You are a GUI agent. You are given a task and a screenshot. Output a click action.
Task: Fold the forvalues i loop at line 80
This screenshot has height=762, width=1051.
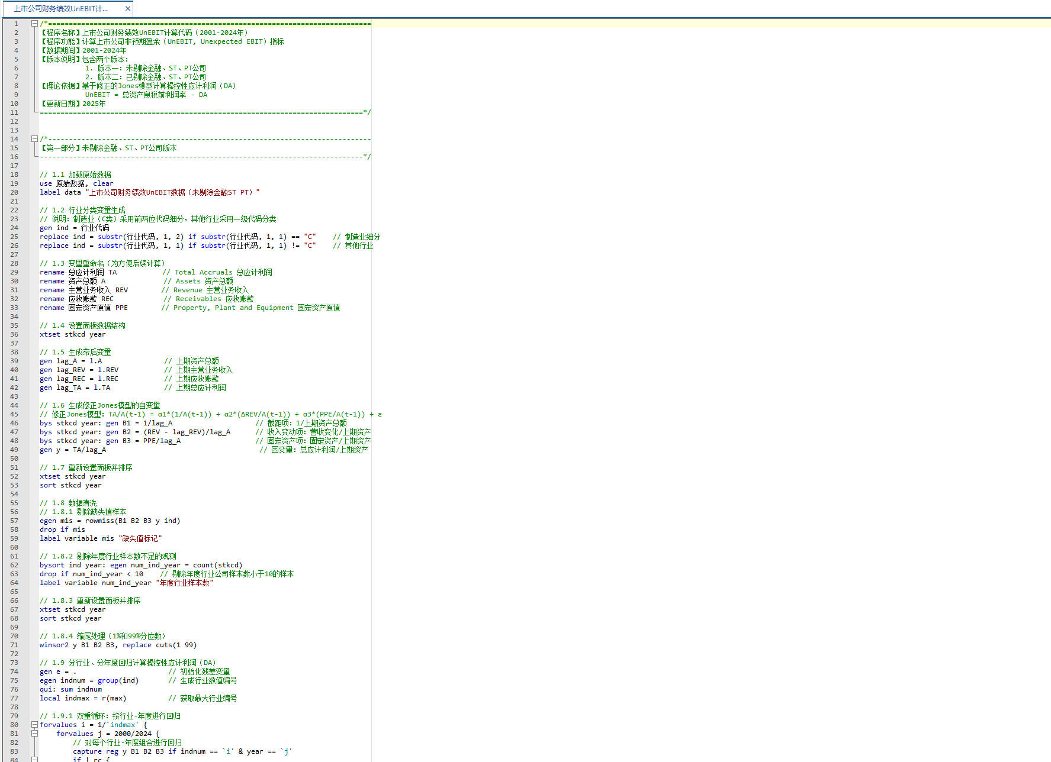coord(34,725)
